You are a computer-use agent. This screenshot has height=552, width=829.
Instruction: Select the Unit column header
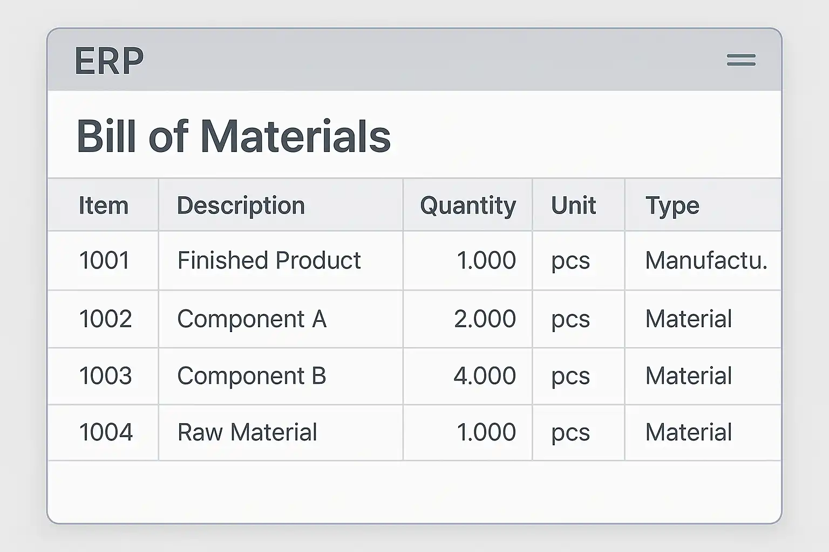(x=573, y=205)
